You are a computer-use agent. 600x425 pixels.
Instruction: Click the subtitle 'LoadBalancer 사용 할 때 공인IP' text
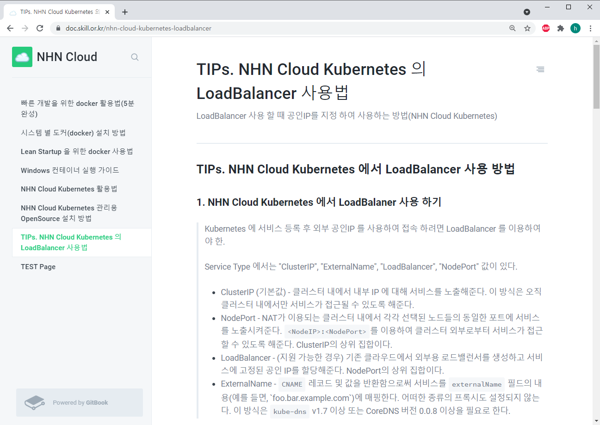pyautogui.click(x=347, y=116)
